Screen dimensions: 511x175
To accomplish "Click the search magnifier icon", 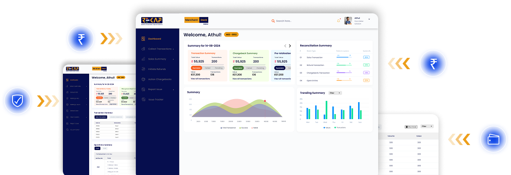I will pyautogui.click(x=273, y=21).
